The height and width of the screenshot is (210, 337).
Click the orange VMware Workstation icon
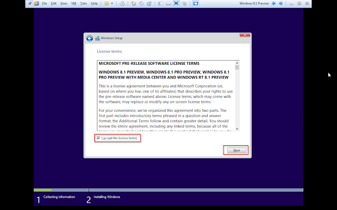[x=37, y=3]
